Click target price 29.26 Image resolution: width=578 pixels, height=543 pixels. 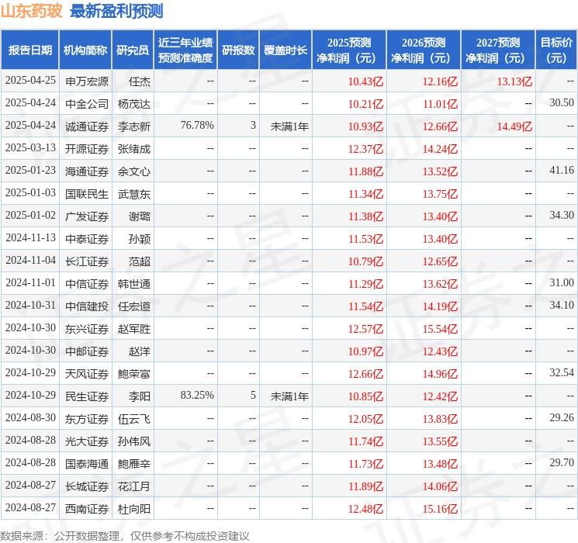click(562, 417)
